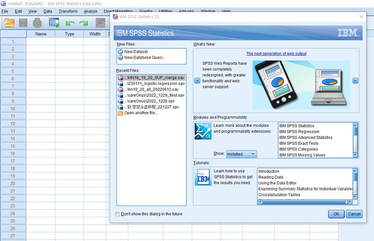Select recent file 2022_1229_ttest.spv
Viewport: 374px width, 241px height.
[151, 95]
